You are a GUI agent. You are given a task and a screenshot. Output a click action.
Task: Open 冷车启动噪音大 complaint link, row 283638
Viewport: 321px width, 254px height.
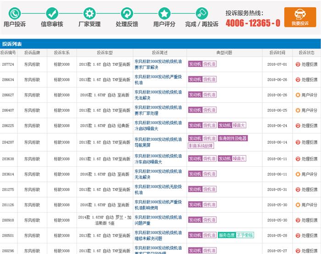coord(158,159)
